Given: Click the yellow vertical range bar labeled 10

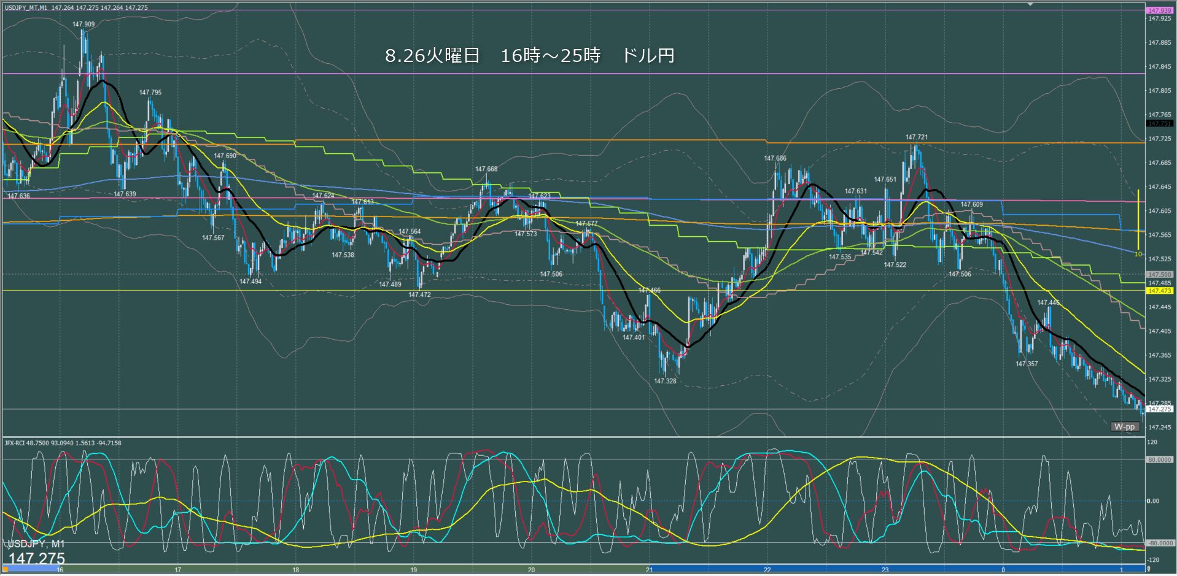Looking at the screenshot, I should point(1138,221).
